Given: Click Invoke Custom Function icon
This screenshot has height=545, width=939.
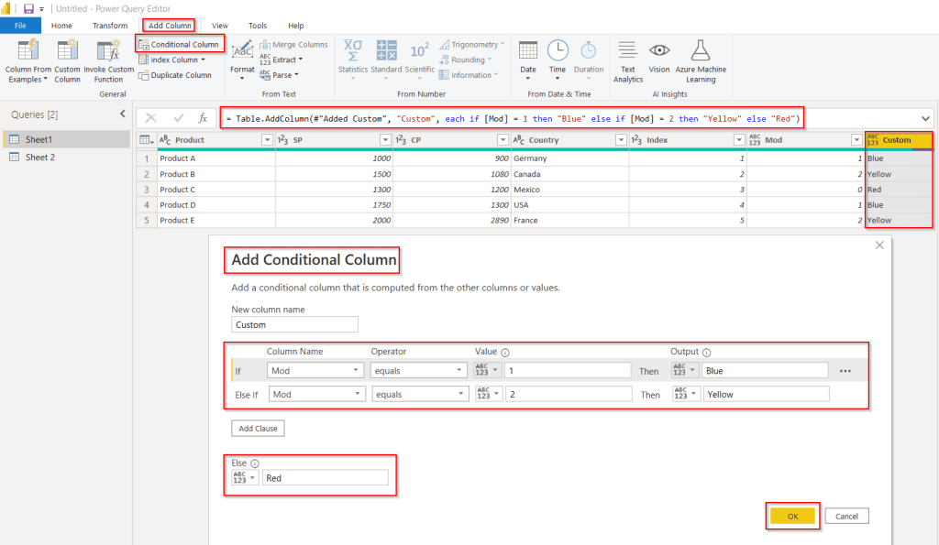Looking at the screenshot, I should click(x=108, y=50).
